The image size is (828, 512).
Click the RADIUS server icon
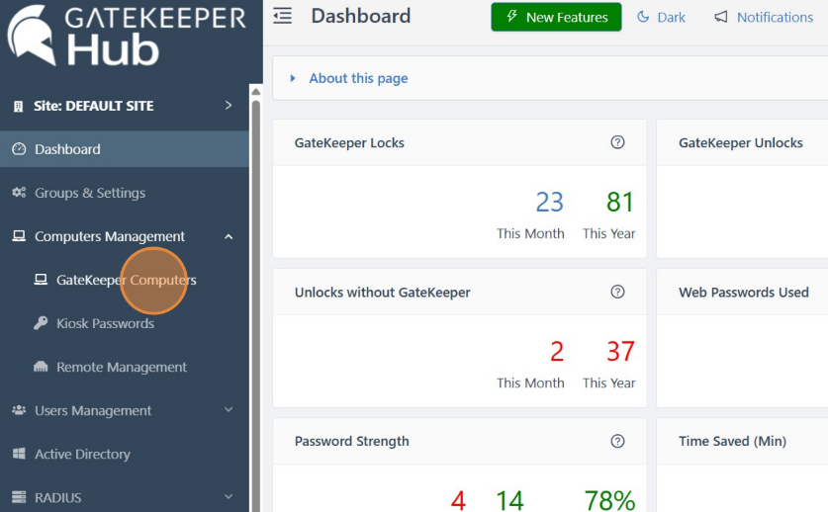click(x=19, y=497)
